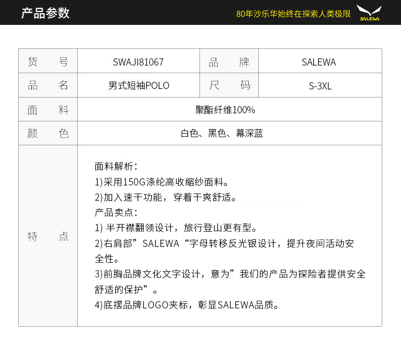The width and height of the screenshot is (401, 348).
Task: Click the 品牌 label cell
Action: [229, 61]
